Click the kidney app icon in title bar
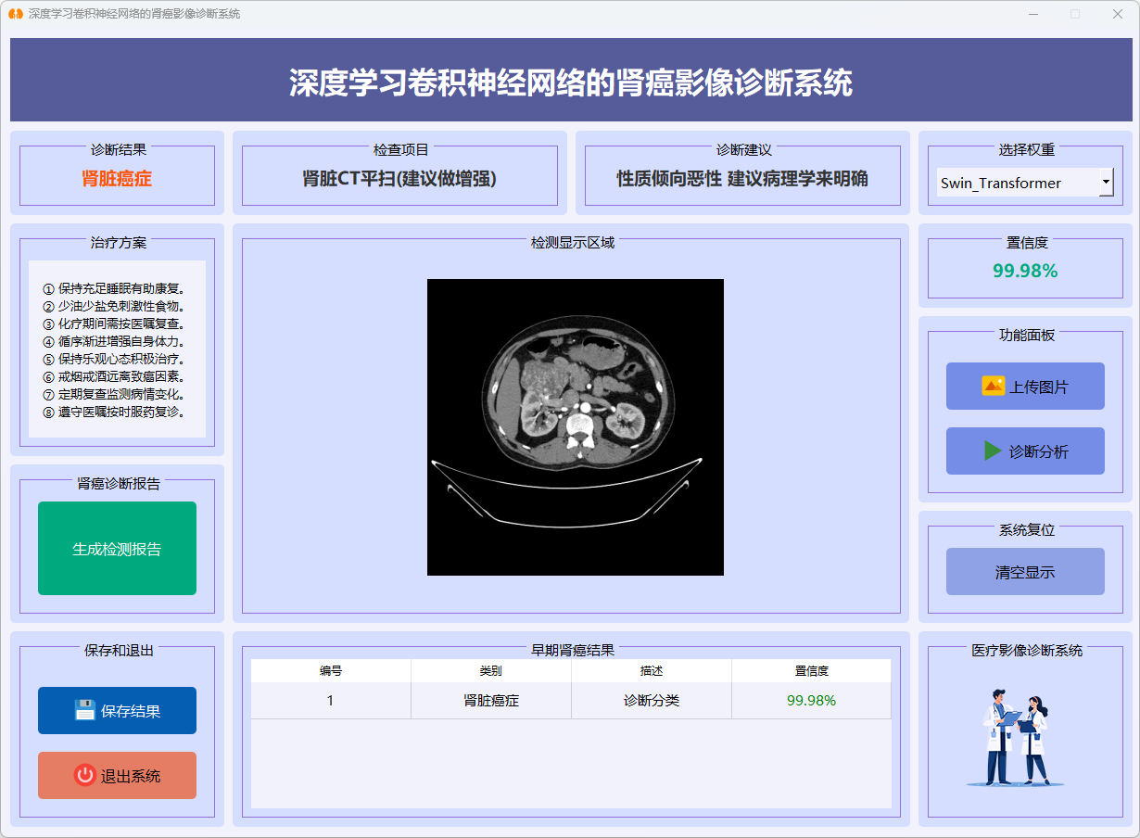 click(x=15, y=14)
